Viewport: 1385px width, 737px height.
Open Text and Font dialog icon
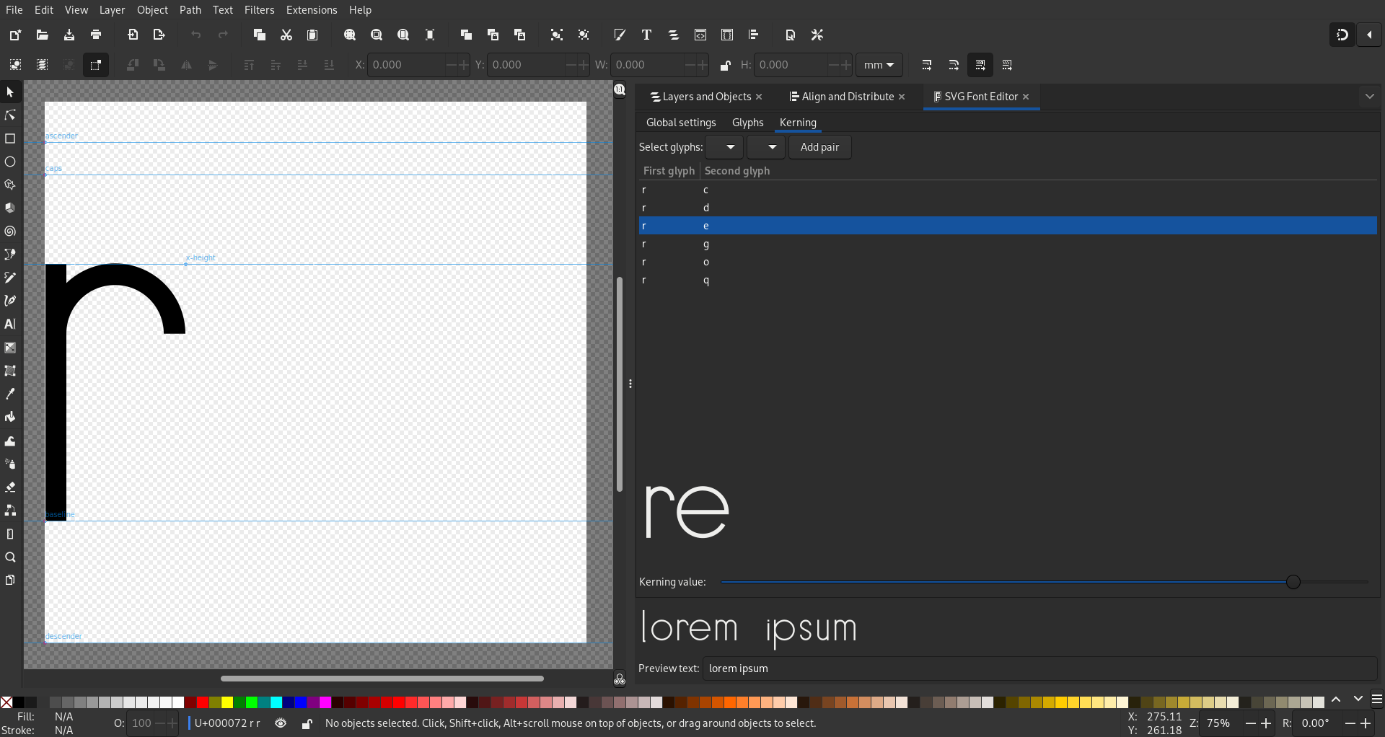646,35
